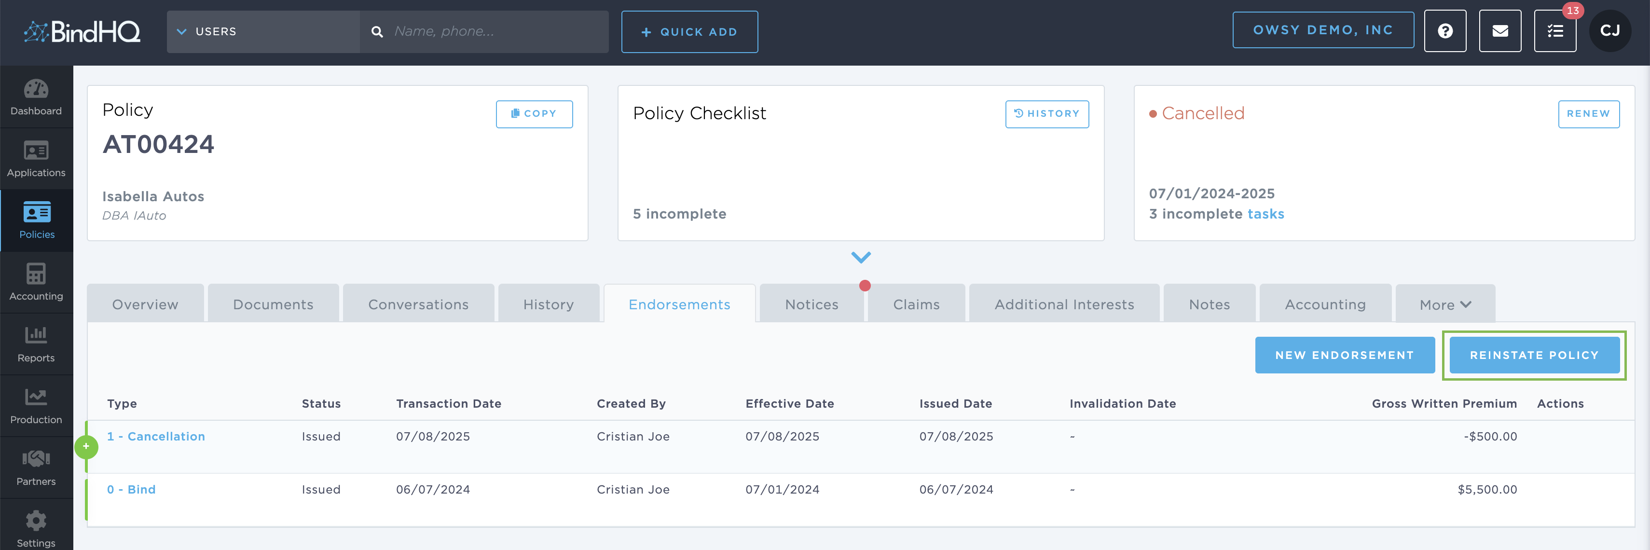1650x550 pixels.
Task: Switch to the Notices tab
Action: (811, 305)
